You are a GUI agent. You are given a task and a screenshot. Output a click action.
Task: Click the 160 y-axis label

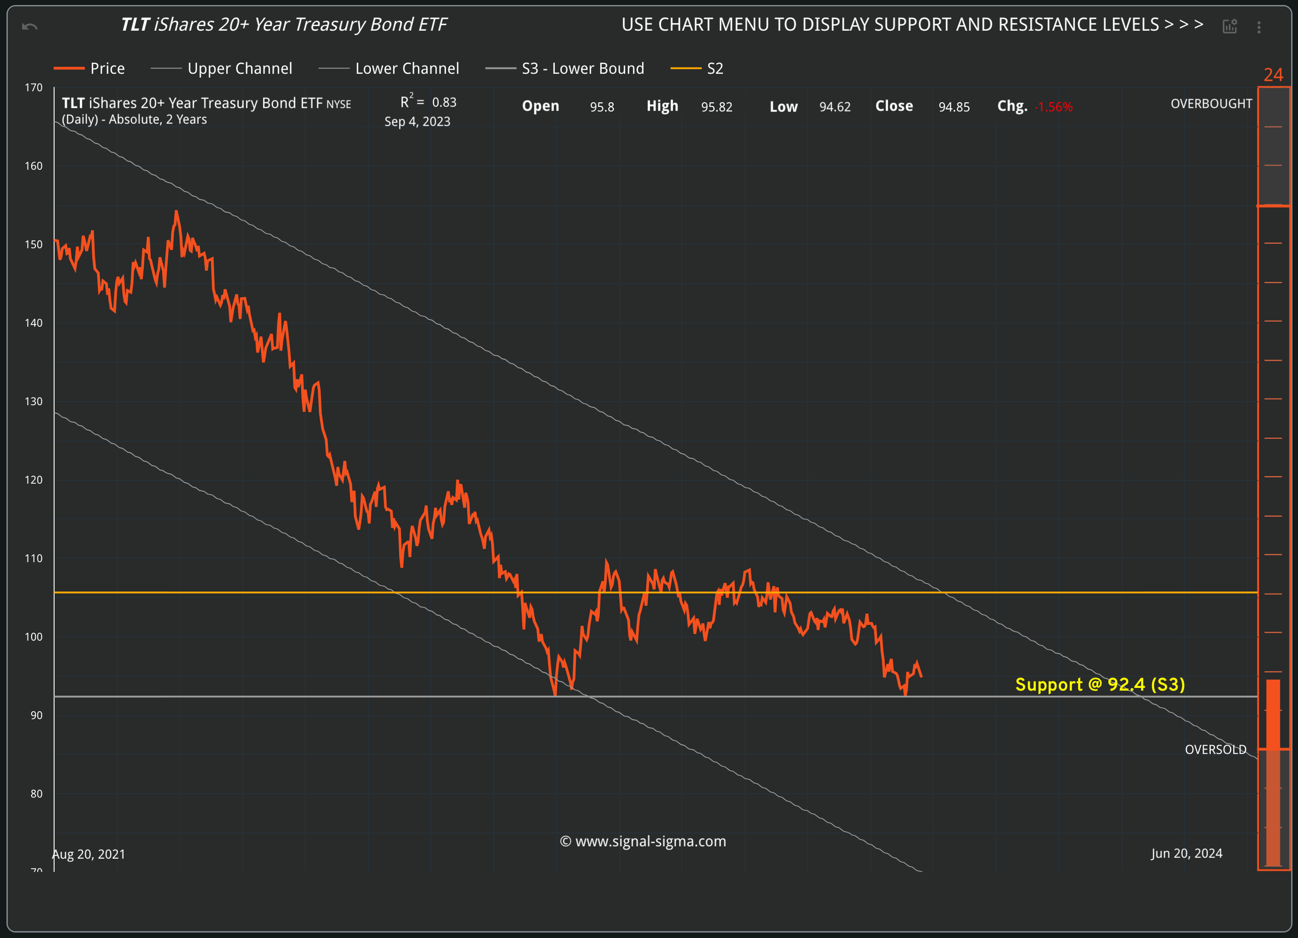(33, 166)
